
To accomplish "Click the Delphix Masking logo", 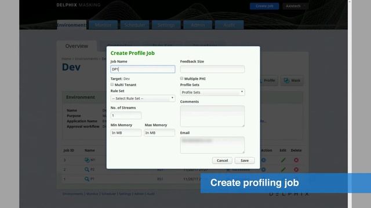I will 78,5.
